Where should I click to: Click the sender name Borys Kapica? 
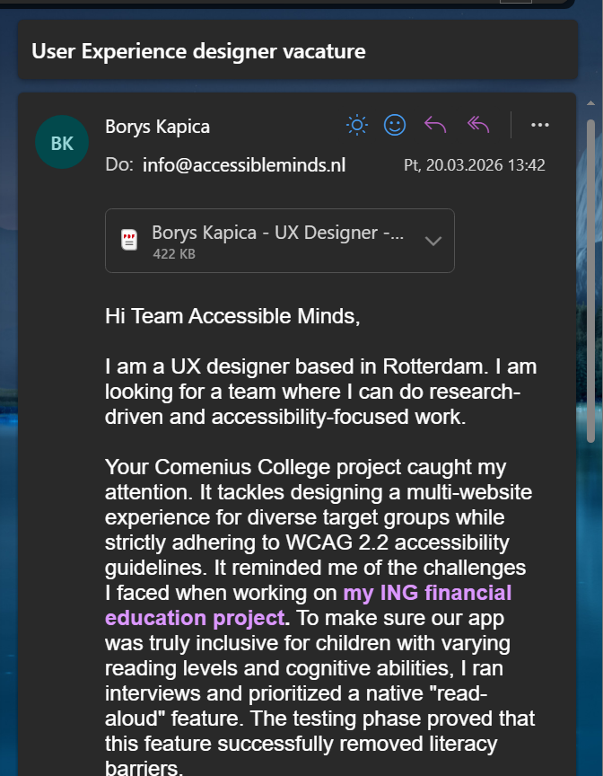pyautogui.click(x=157, y=126)
